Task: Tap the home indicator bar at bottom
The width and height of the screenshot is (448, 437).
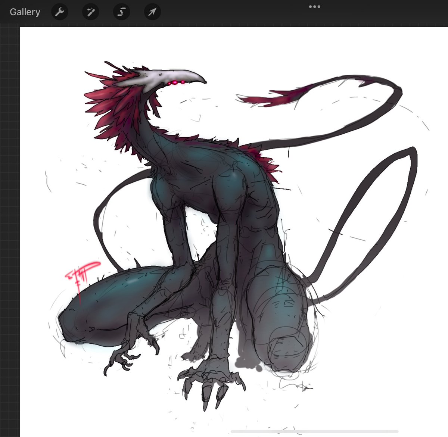Action: tap(315, 431)
